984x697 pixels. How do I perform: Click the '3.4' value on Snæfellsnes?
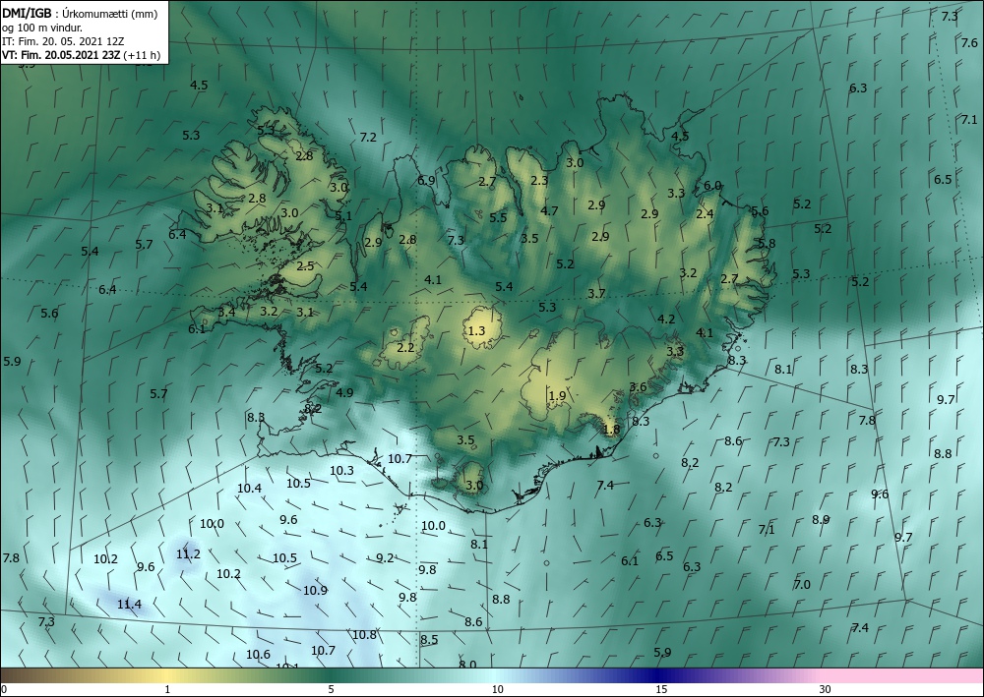(x=226, y=312)
